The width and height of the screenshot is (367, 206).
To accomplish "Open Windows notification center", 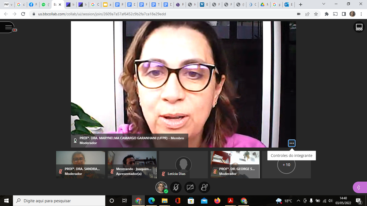I will coord(359,201).
